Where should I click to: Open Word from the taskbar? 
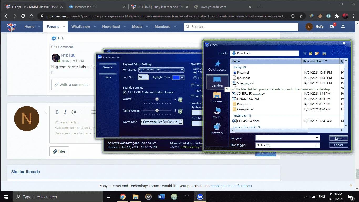click(x=161, y=197)
